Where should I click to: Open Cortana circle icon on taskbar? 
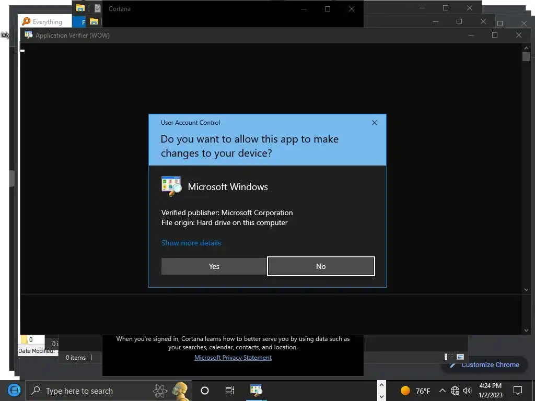(x=205, y=391)
